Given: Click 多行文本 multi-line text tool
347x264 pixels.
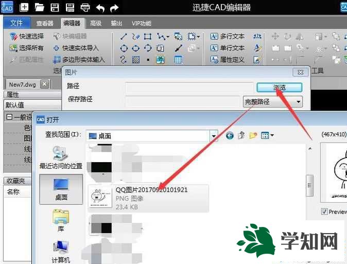Looking at the screenshot, I should [228, 37].
